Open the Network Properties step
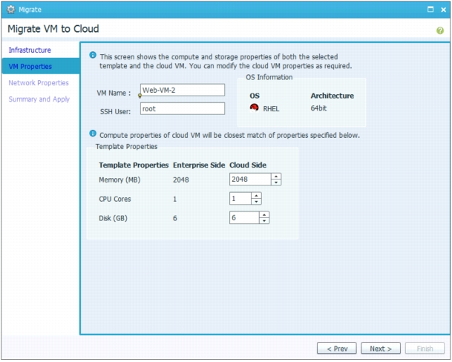Viewport: 452px width, 362px height. (39, 83)
